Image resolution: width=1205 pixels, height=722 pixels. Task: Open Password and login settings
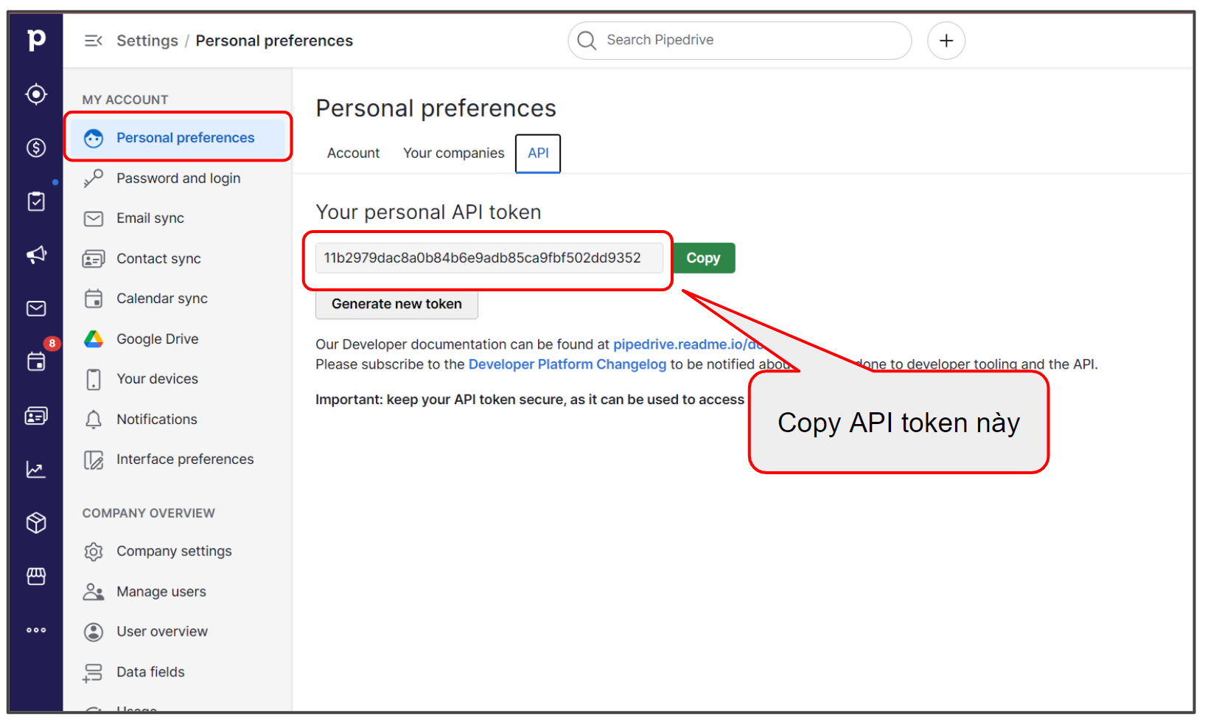pos(178,178)
